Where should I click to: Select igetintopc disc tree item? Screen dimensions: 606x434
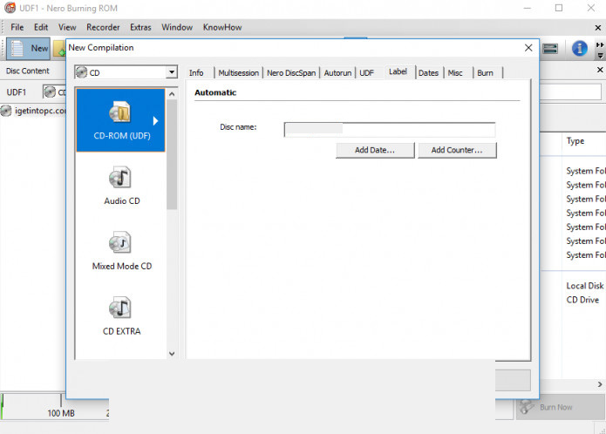(x=34, y=111)
